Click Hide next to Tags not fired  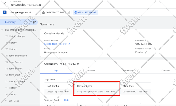click(x=67, y=100)
